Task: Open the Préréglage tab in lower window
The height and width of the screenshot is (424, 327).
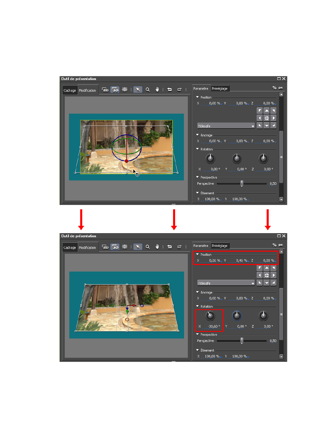Action: (220, 246)
